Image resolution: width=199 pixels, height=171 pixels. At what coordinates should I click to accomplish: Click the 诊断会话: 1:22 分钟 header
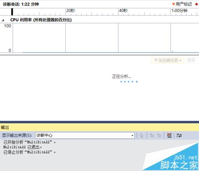[21, 4]
